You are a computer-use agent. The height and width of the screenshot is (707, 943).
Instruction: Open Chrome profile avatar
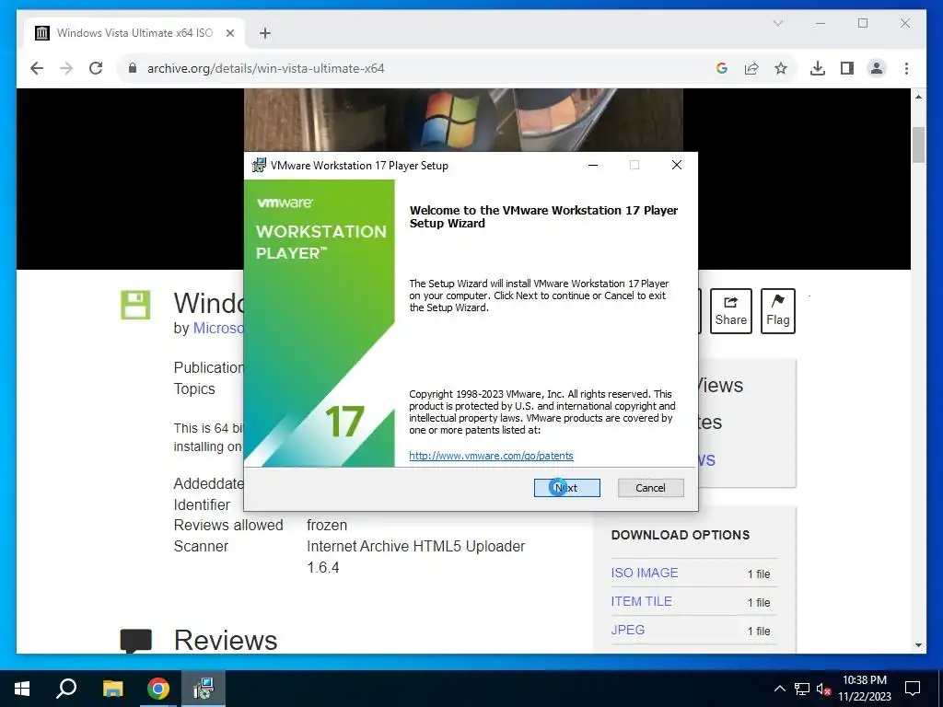click(877, 68)
